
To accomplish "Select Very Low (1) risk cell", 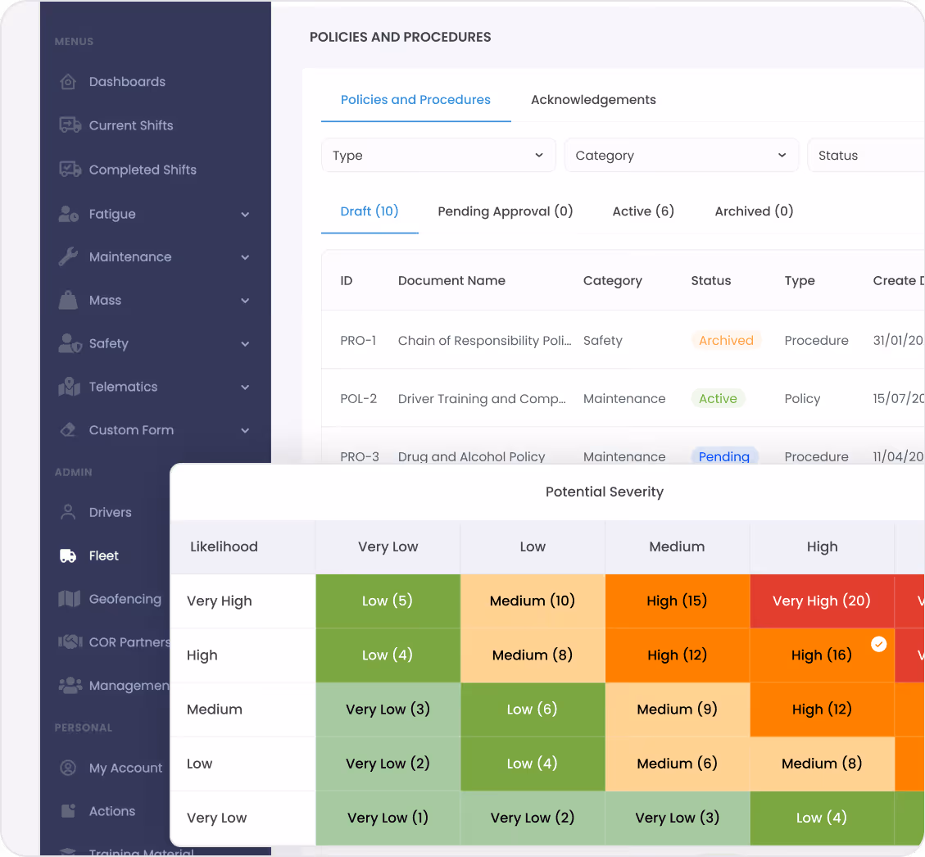I will click(388, 818).
